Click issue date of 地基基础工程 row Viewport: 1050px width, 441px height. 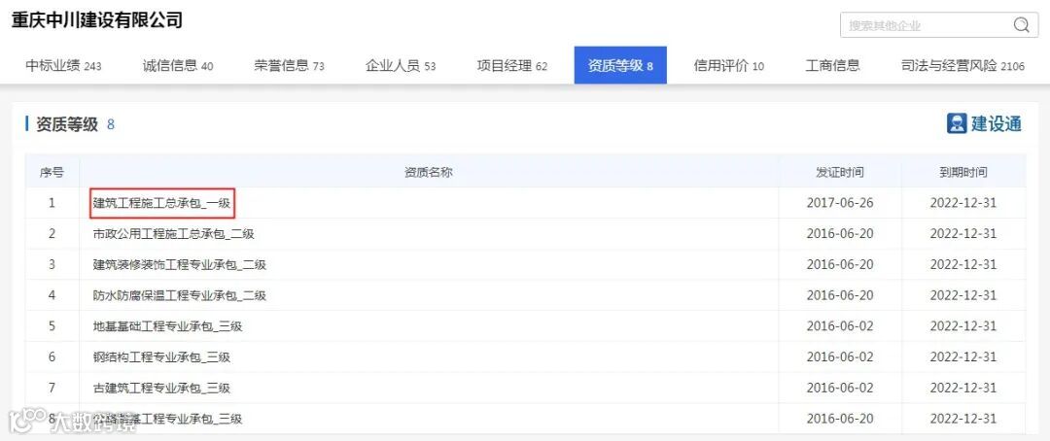(x=840, y=326)
